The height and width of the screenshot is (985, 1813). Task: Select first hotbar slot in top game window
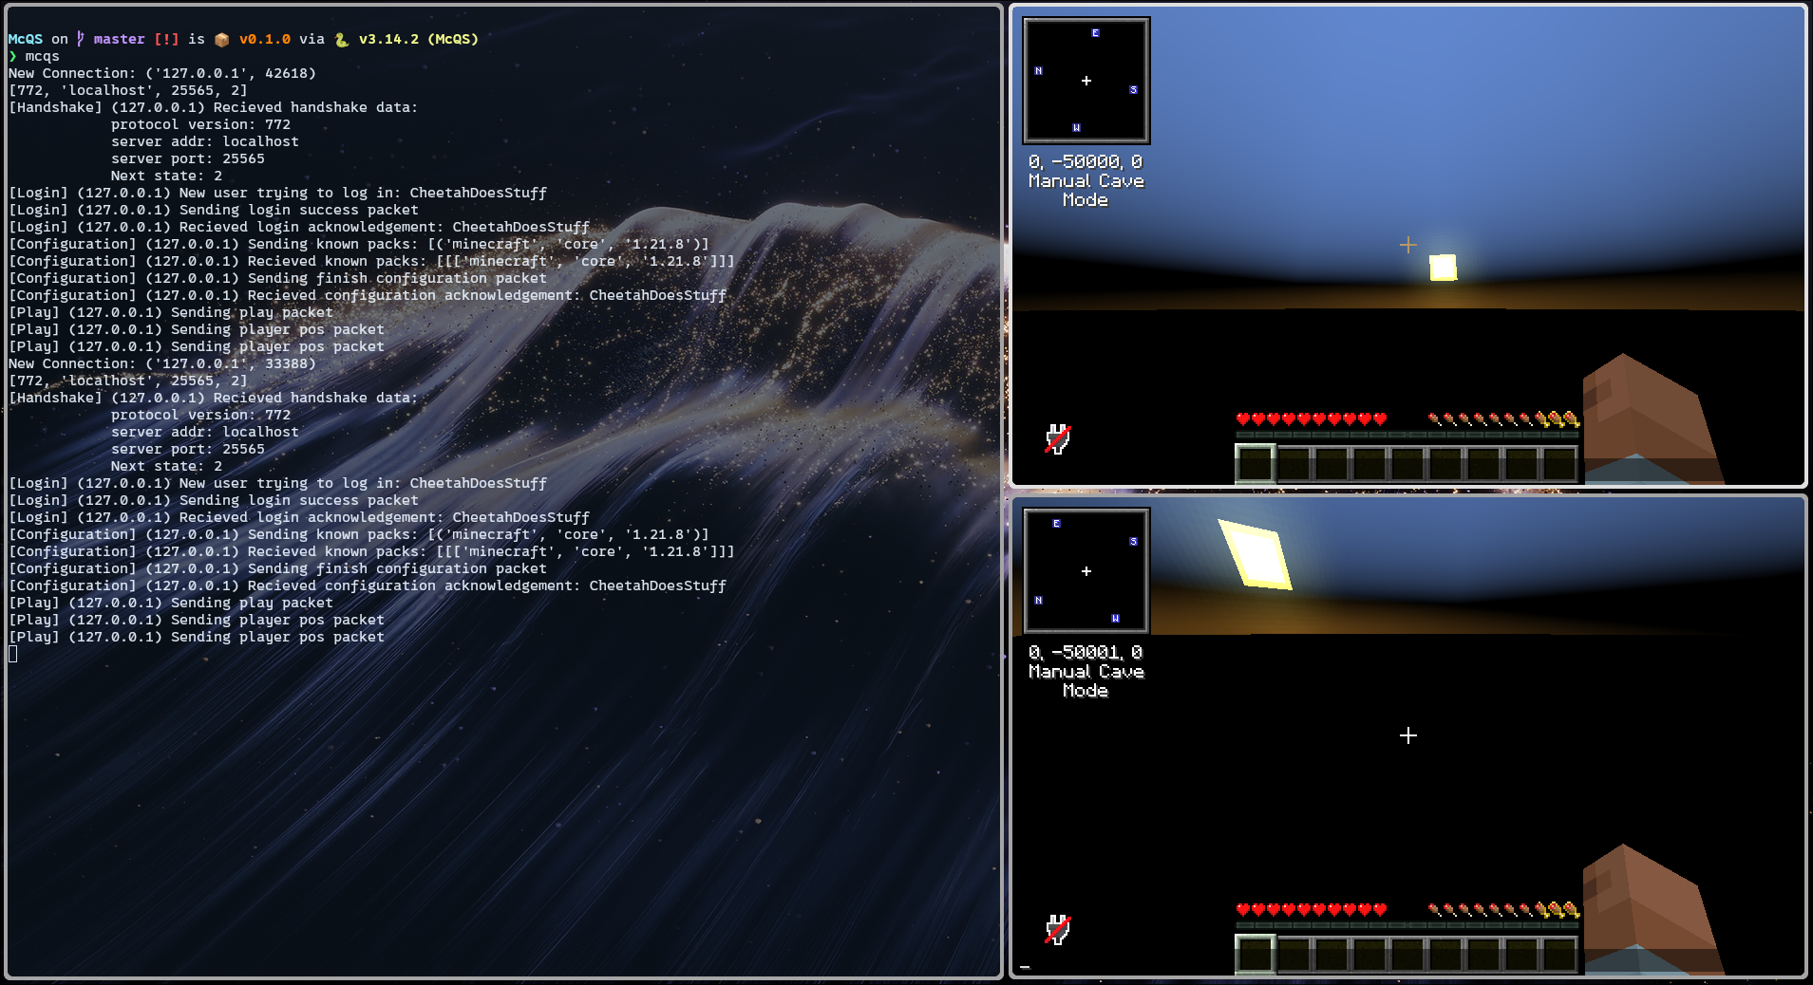click(1255, 464)
